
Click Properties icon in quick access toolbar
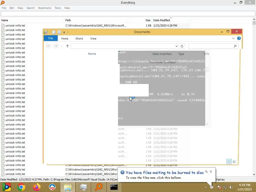click(x=54, y=32)
